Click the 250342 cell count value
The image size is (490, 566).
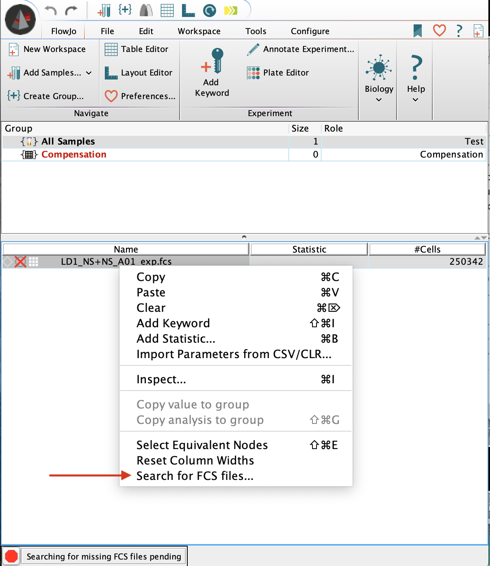[466, 262]
